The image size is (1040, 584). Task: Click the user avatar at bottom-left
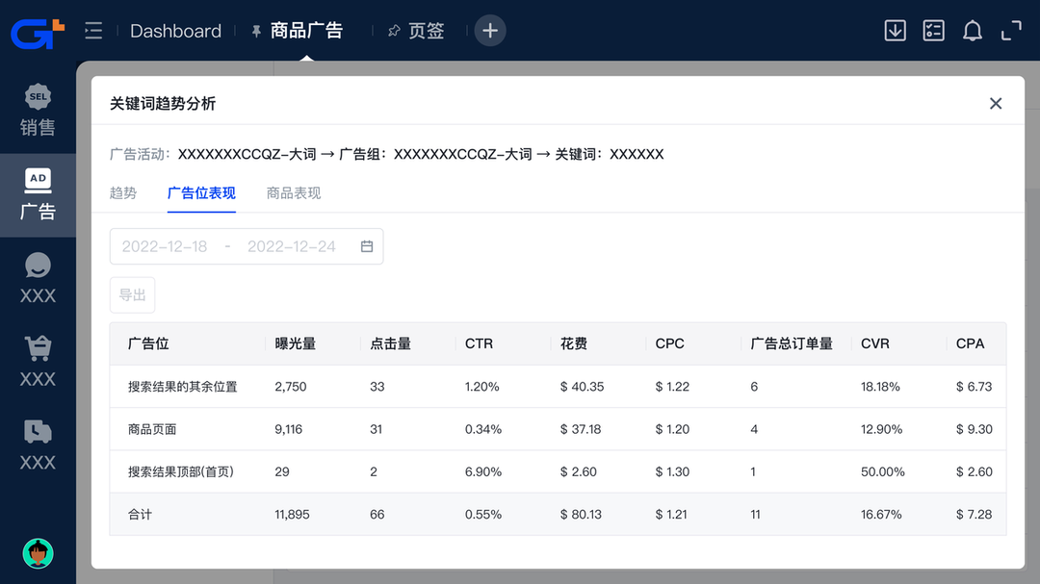pos(38,553)
